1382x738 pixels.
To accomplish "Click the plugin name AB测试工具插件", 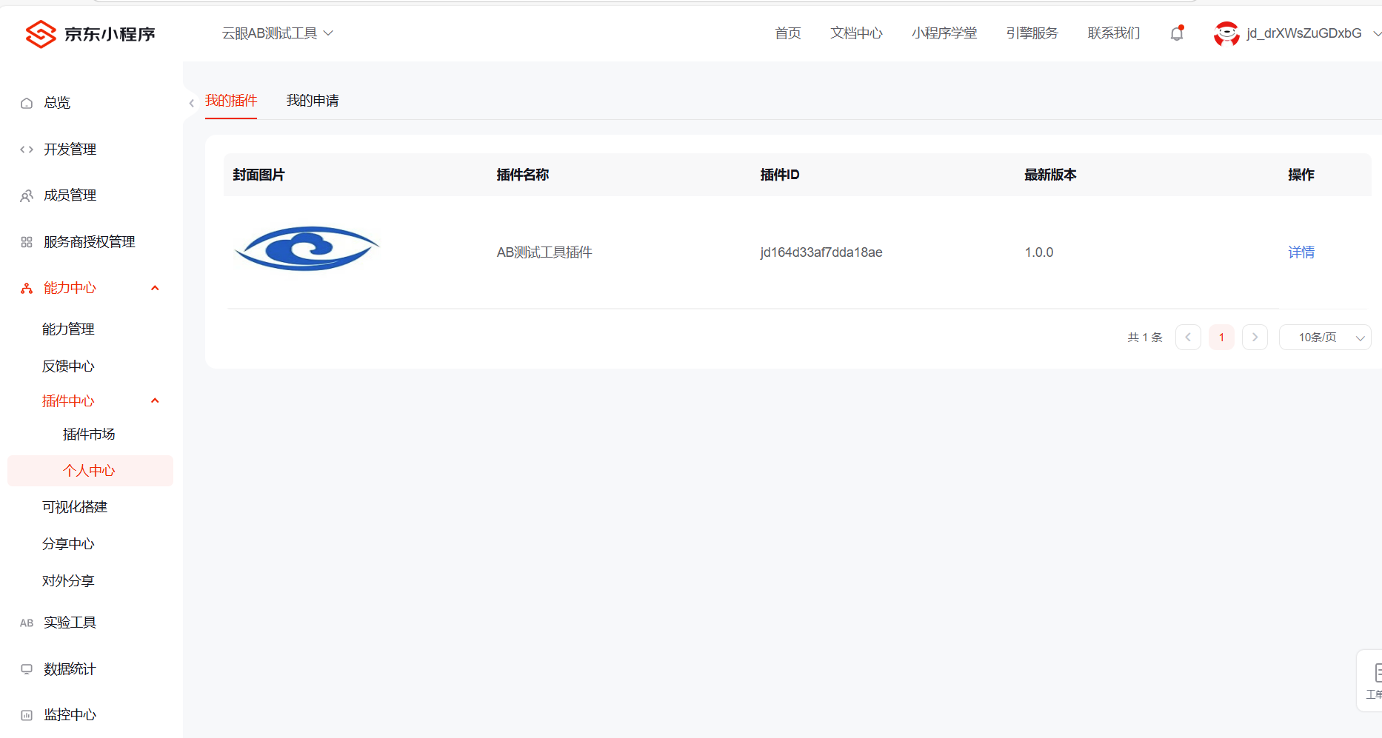I will 544,252.
